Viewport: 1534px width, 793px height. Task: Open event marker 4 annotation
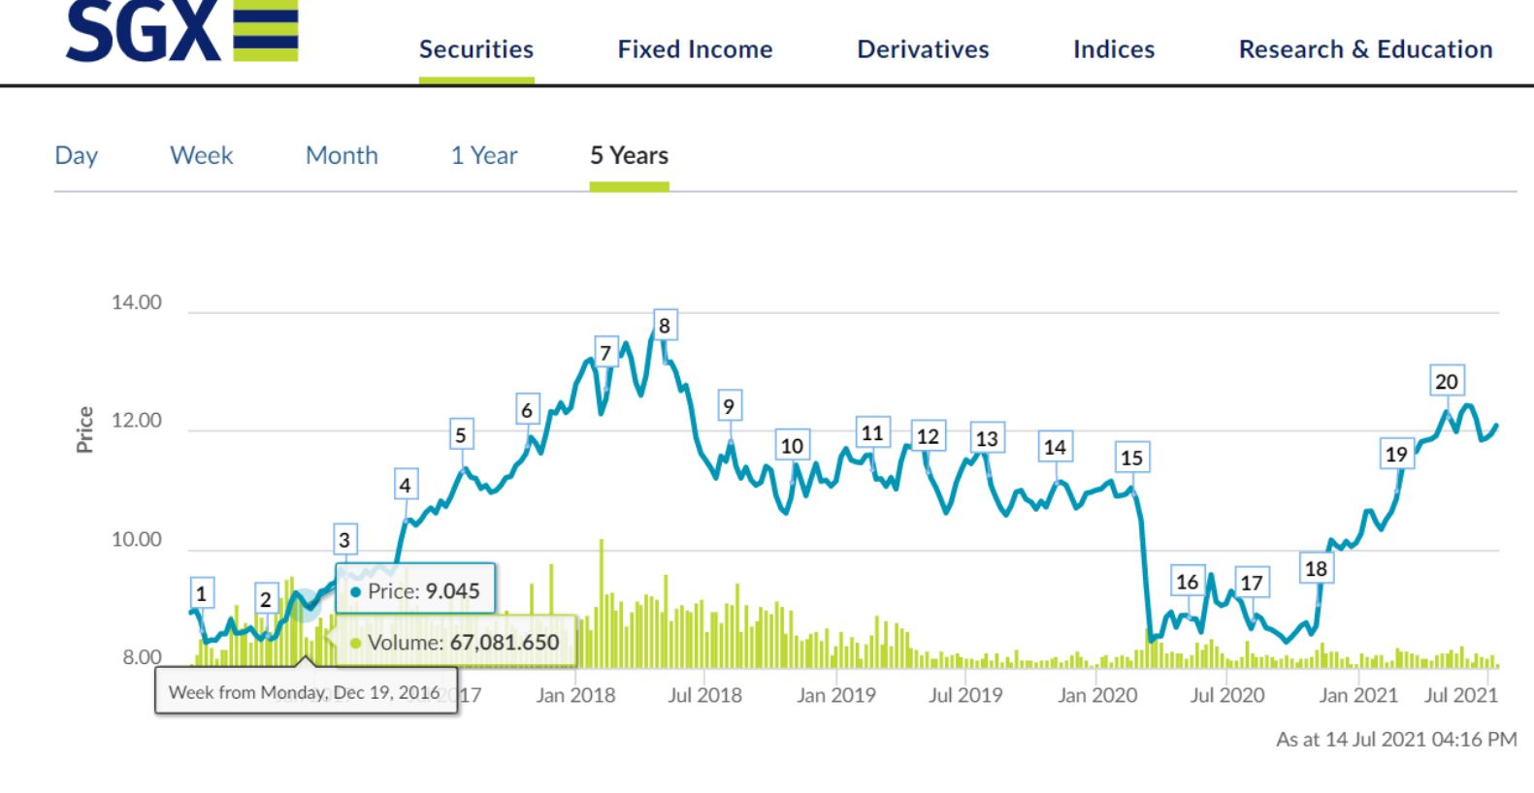coord(405,486)
